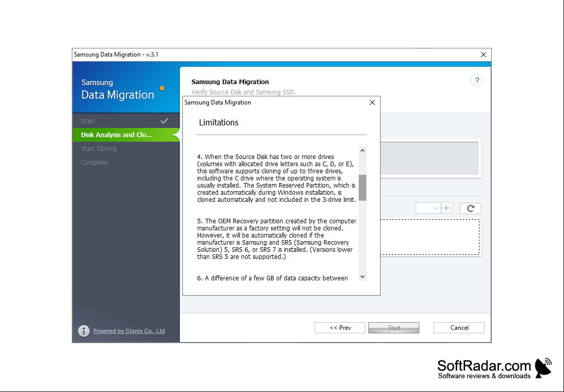Select the Start Cloning step
Viewport: 564px width, 392px height.
126,148
